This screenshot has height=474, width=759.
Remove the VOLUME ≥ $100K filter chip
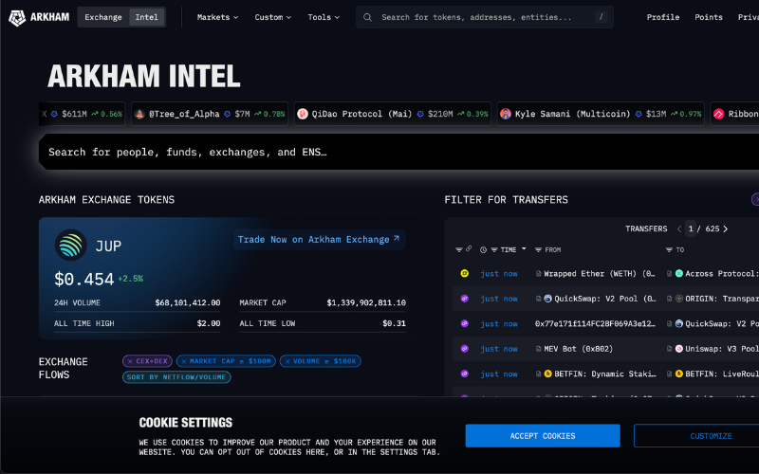click(287, 361)
